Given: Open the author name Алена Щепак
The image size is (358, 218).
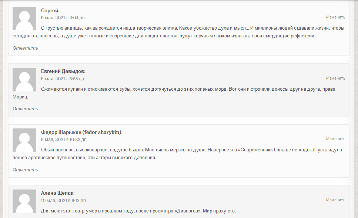Looking at the screenshot, I should point(57,193).
